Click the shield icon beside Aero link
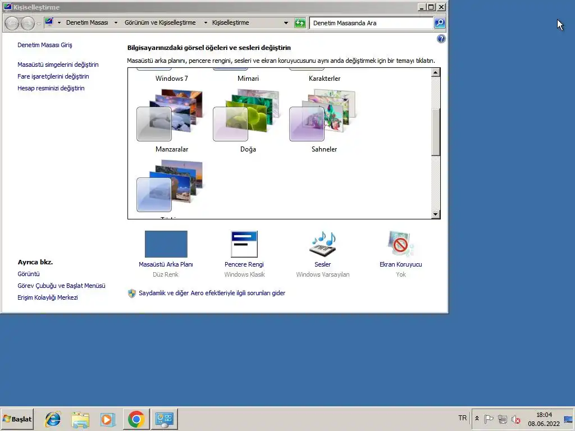Screen dimensions: 575x431 [131, 293]
